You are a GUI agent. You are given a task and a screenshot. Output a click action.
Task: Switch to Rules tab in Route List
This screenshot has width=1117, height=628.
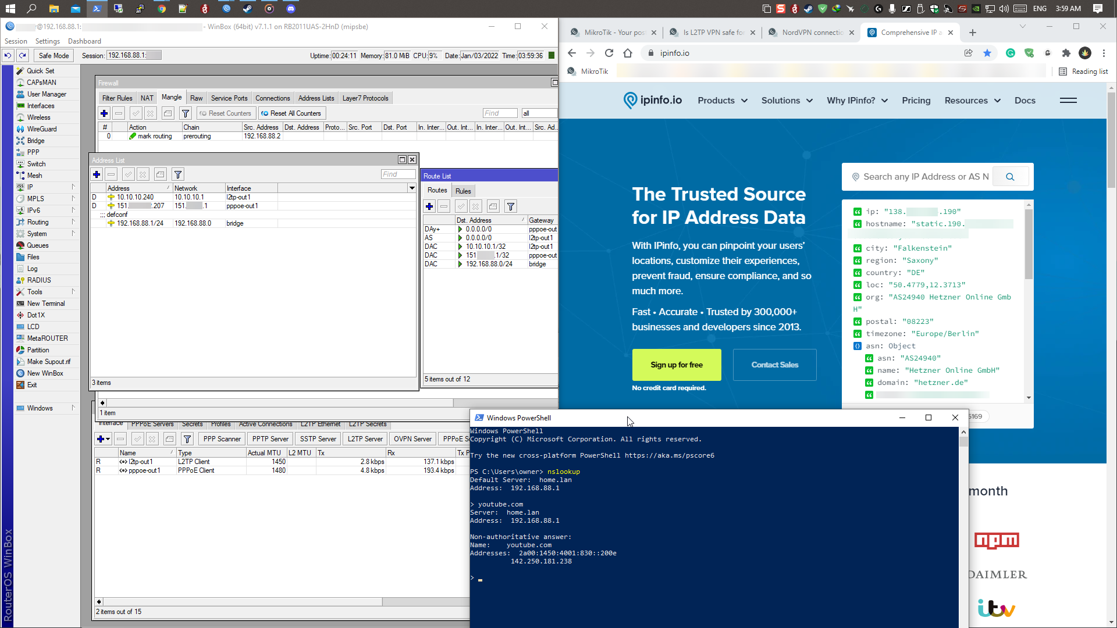463,191
